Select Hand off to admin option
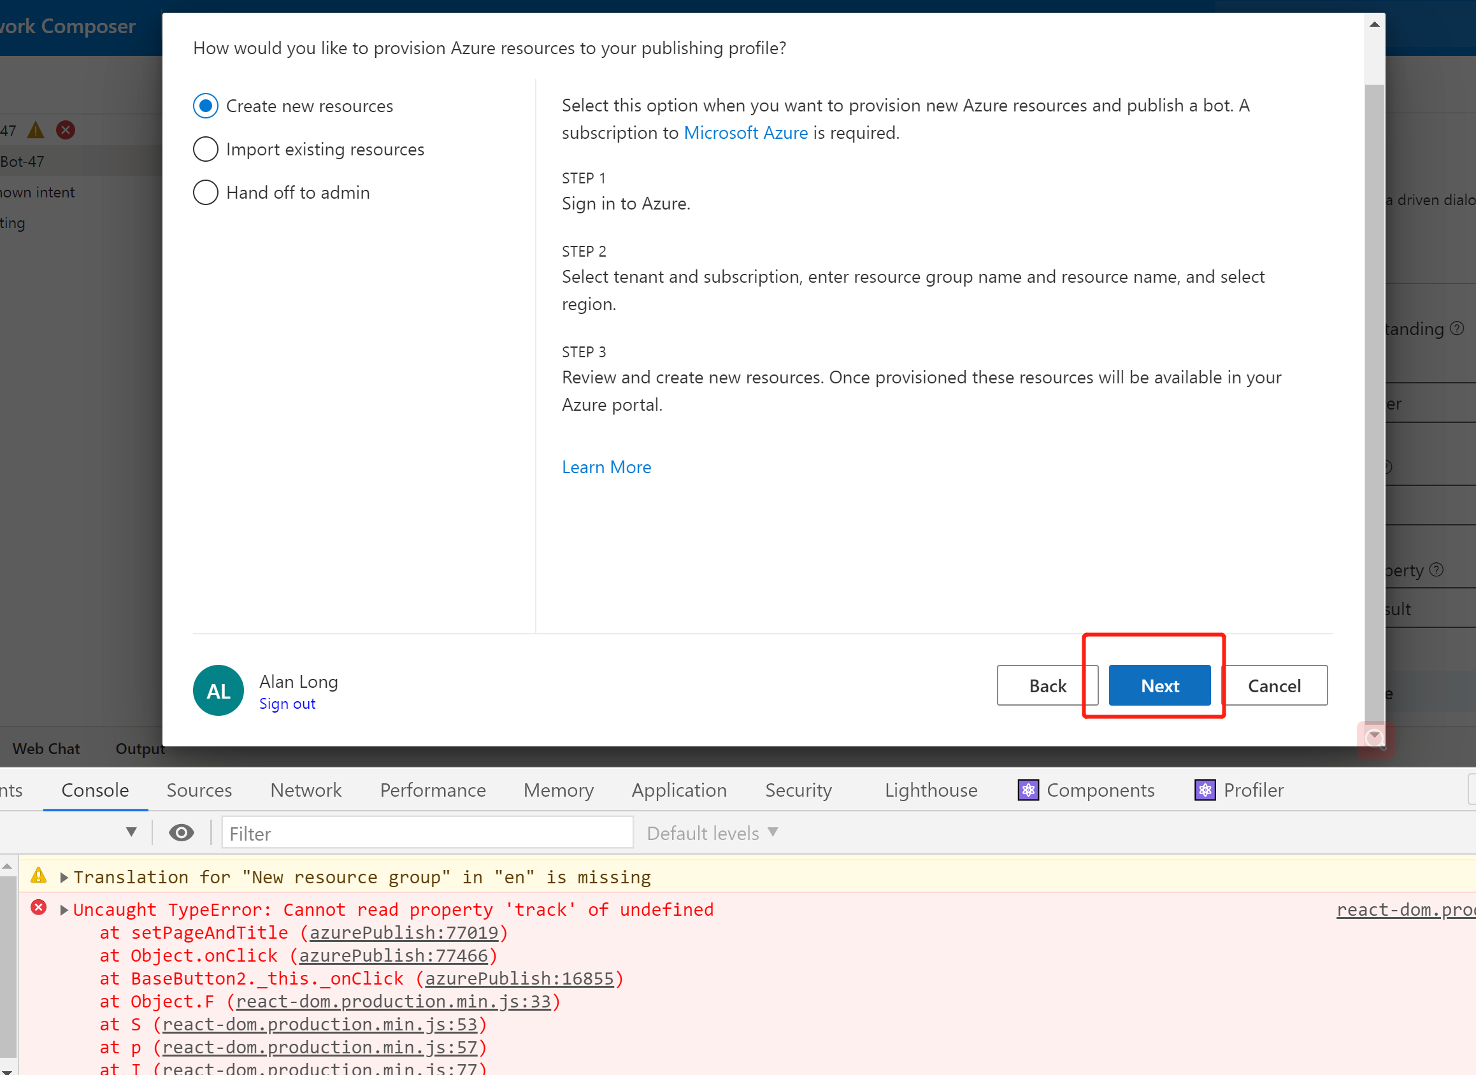1476x1075 pixels. point(206,192)
